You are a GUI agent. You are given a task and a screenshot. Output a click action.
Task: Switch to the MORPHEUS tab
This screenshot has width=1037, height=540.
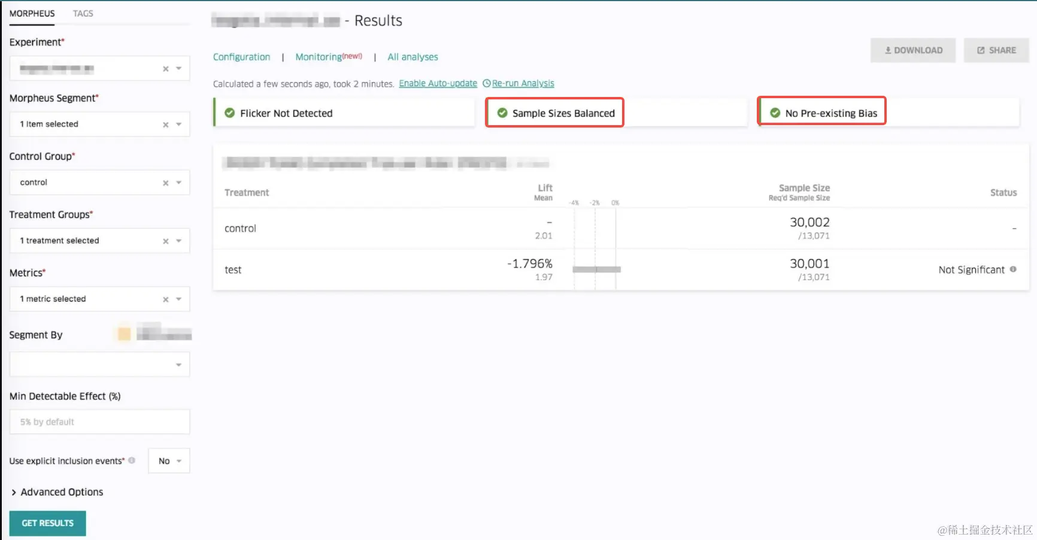click(32, 13)
